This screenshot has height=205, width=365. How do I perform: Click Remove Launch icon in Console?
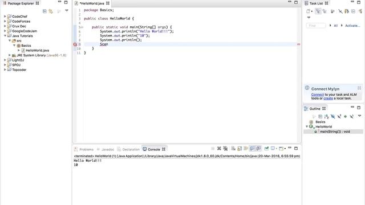coord(219,149)
